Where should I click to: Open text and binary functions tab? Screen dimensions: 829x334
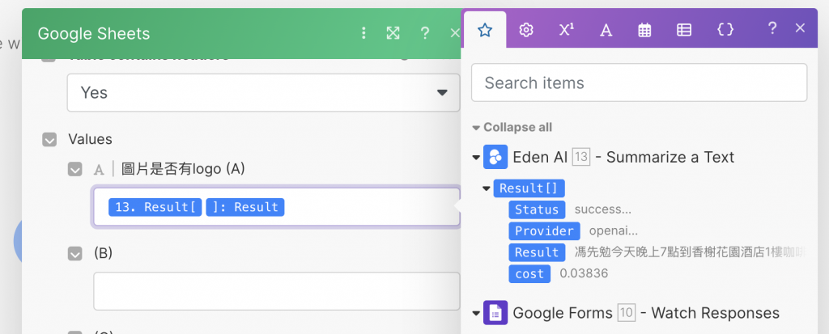point(606,30)
